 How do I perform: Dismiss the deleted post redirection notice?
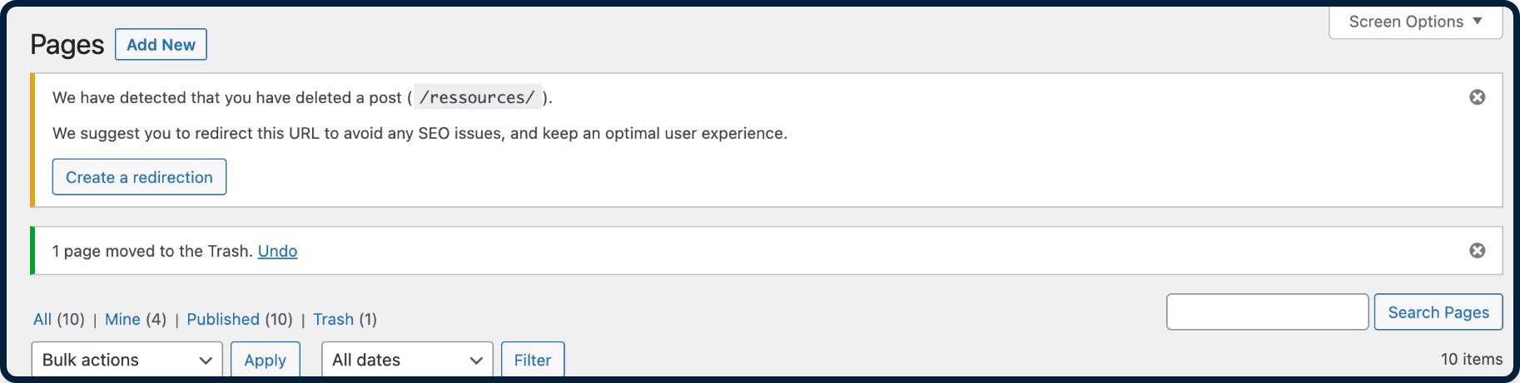click(x=1477, y=97)
